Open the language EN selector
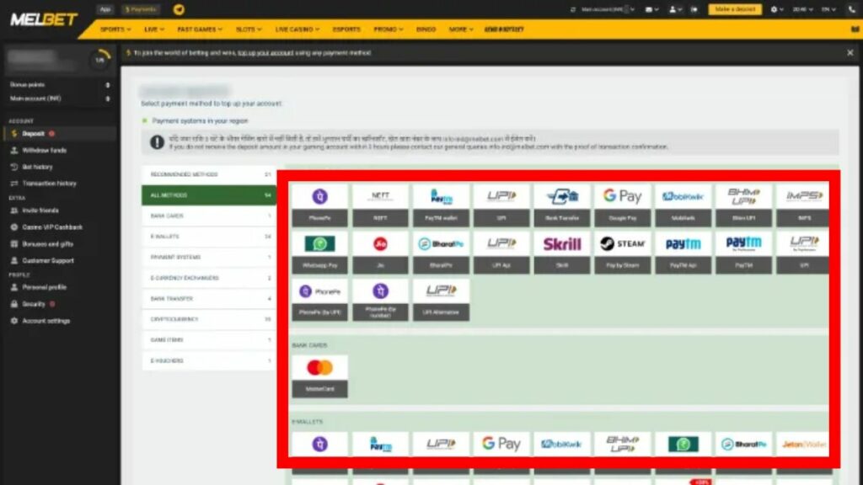863x485 pixels. (829, 9)
